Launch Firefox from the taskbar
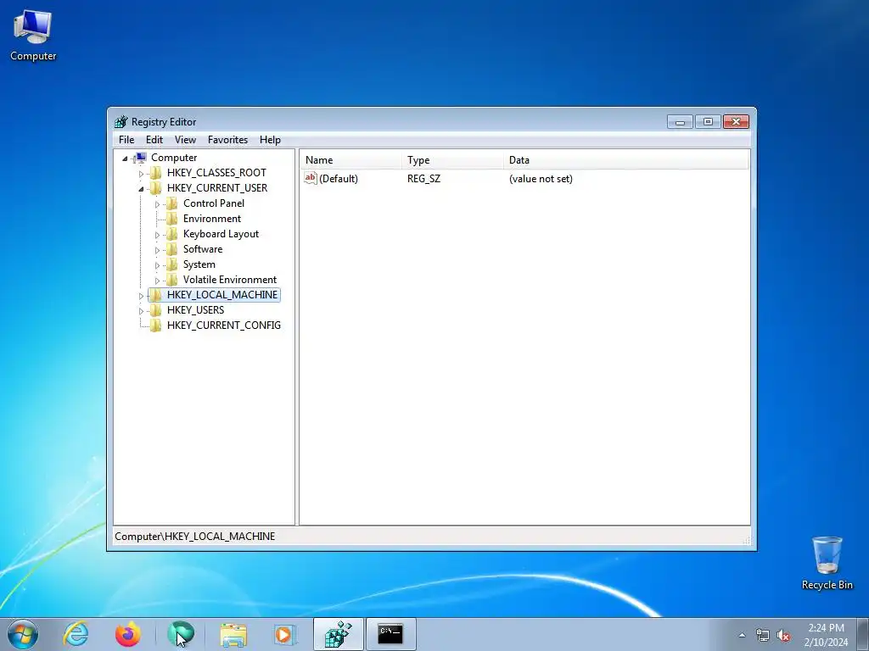869x651 pixels. (x=128, y=634)
